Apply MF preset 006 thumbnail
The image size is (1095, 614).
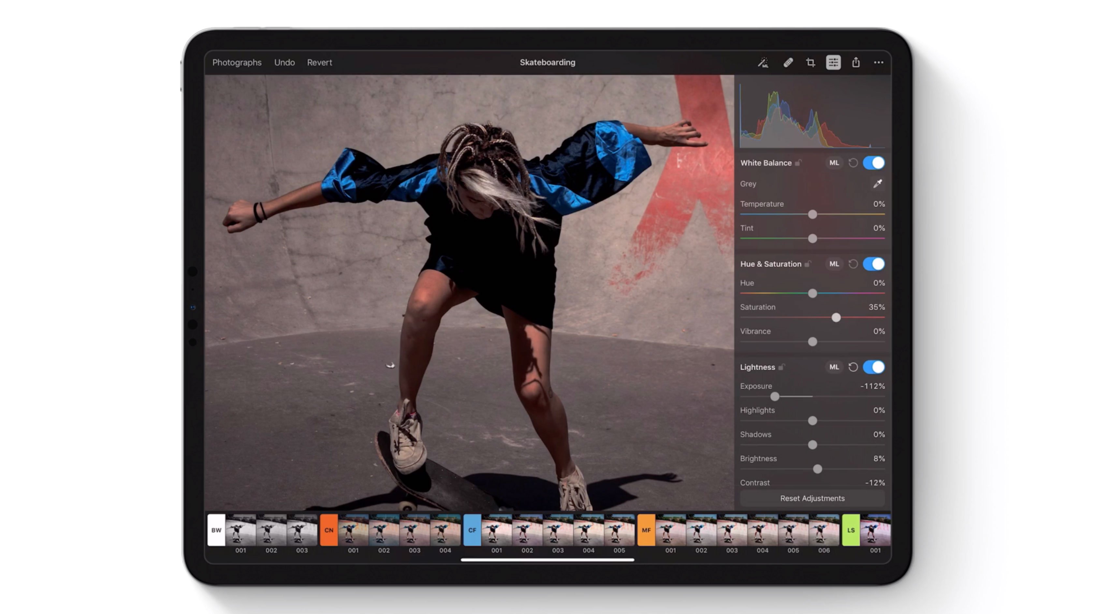[824, 530]
